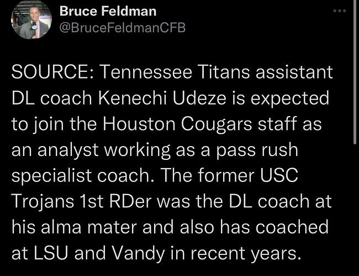359x276 pixels.
Task: Click the Tennessee Titans text in tweet
Action: 175,72
